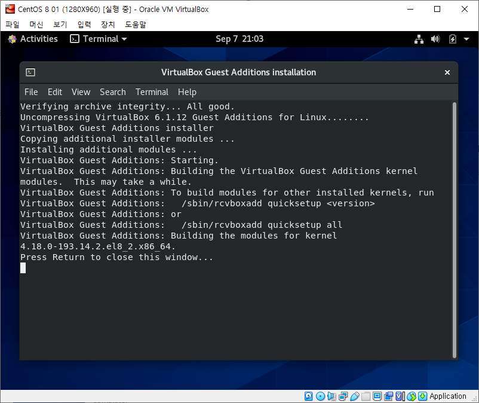
Task: Expand the system menu arrow
Action: point(466,39)
